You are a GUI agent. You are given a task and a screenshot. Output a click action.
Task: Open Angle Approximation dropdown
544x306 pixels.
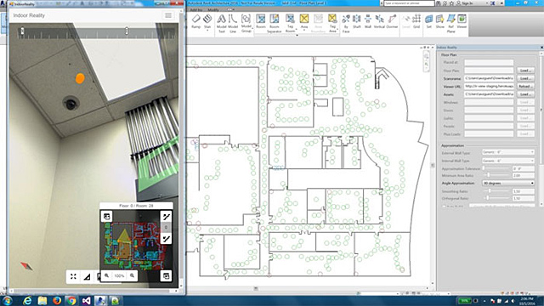(508, 183)
